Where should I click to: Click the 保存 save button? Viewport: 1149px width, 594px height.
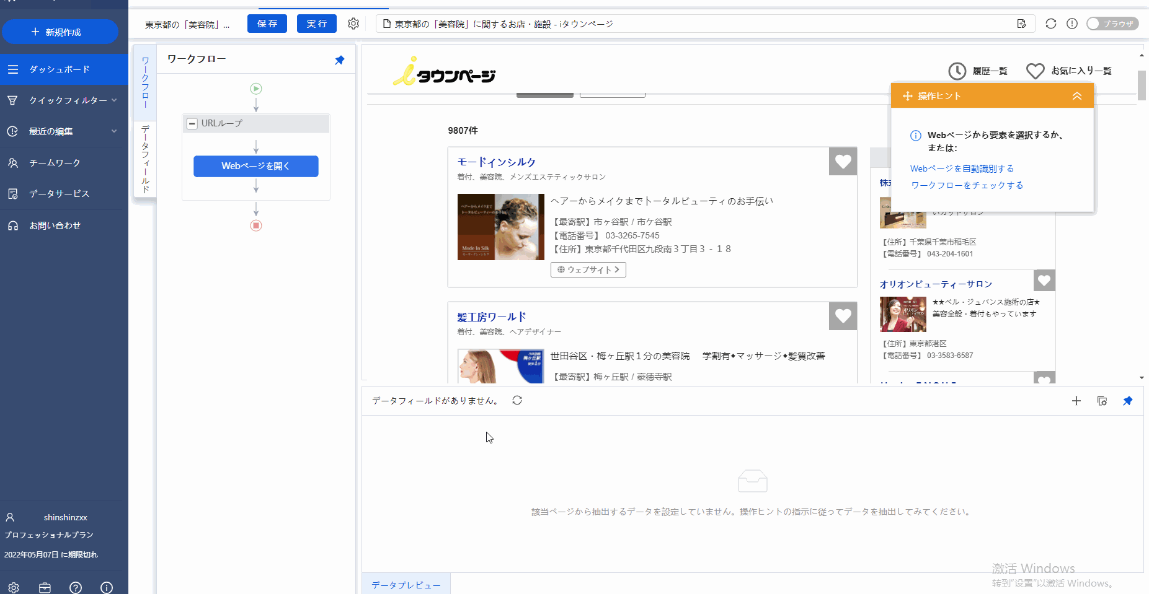click(267, 24)
